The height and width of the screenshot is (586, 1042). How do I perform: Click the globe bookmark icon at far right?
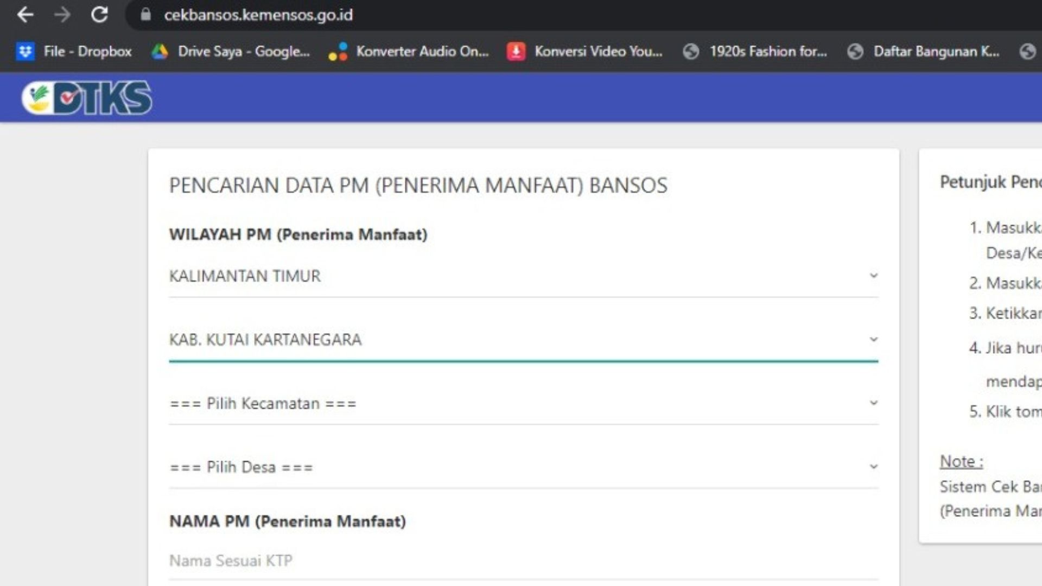pyautogui.click(x=1027, y=52)
